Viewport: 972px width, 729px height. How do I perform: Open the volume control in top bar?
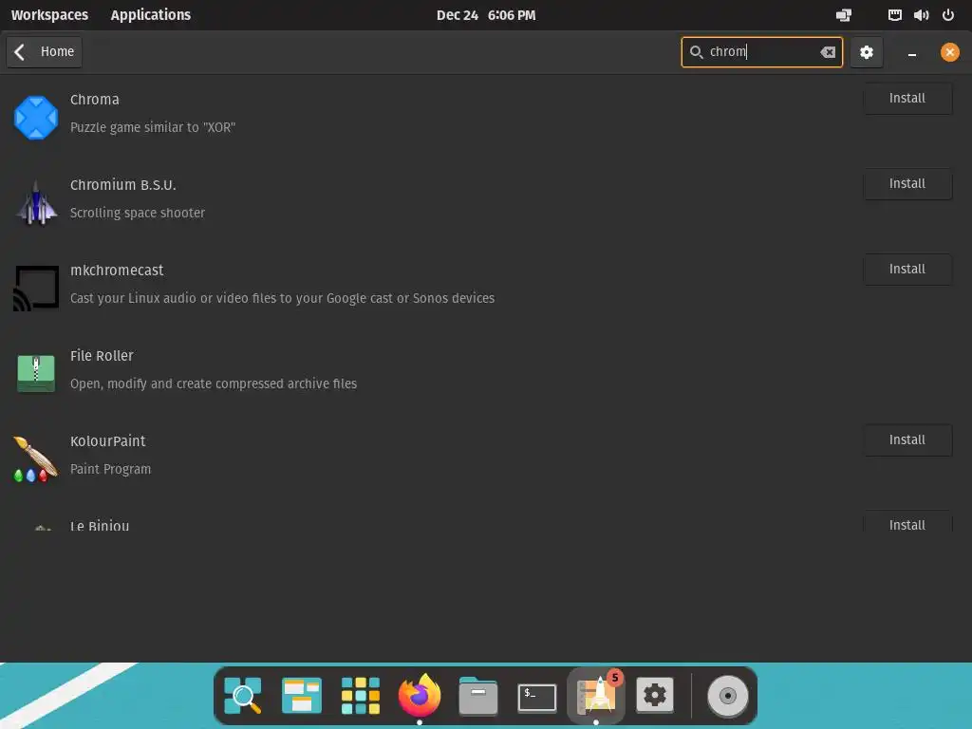pyautogui.click(x=921, y=15)
